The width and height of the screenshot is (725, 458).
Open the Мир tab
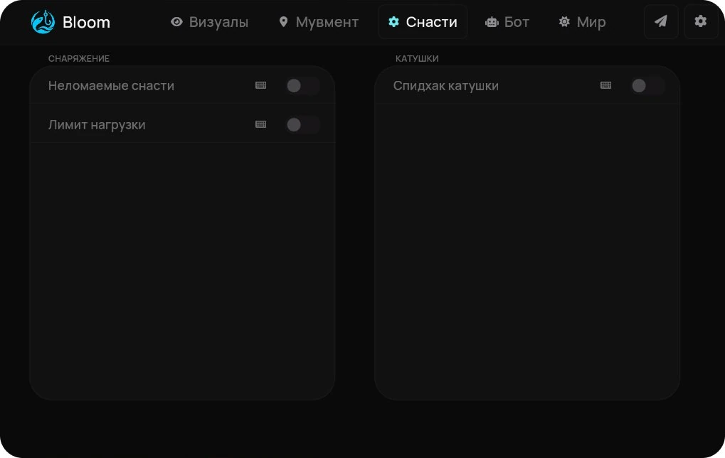tap(582, 22)
